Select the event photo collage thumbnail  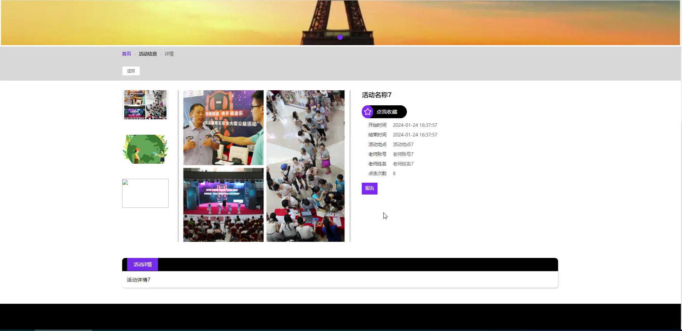[x=145, y=105]
